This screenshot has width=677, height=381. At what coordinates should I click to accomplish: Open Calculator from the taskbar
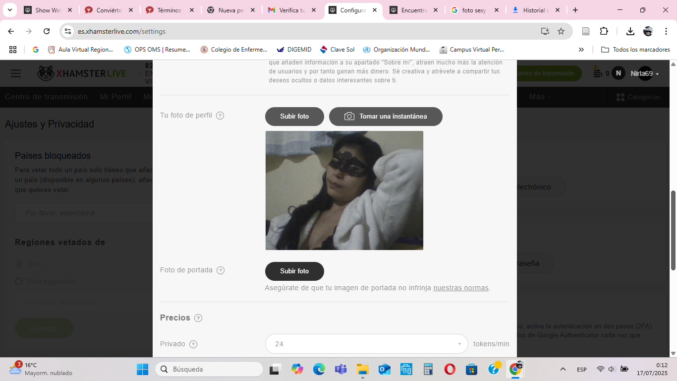[x=428, y=369]
